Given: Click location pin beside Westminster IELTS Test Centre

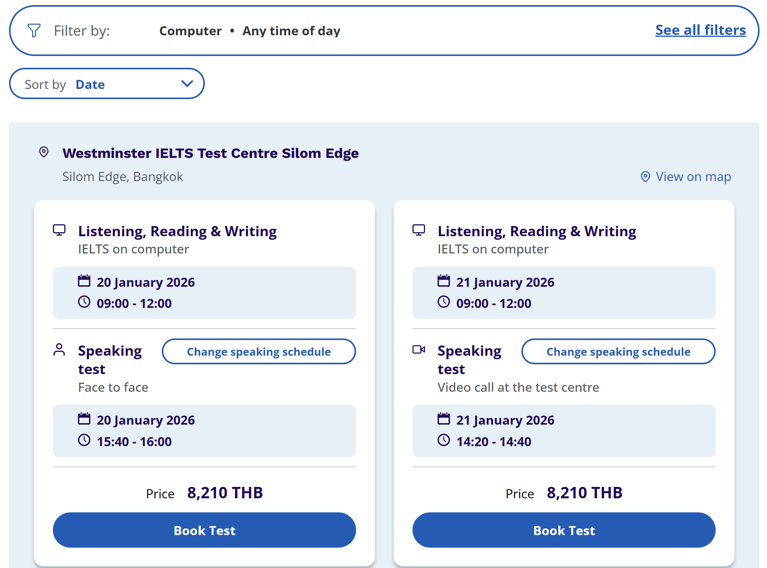Looking at the screenshot, I should tap(44, 152).
